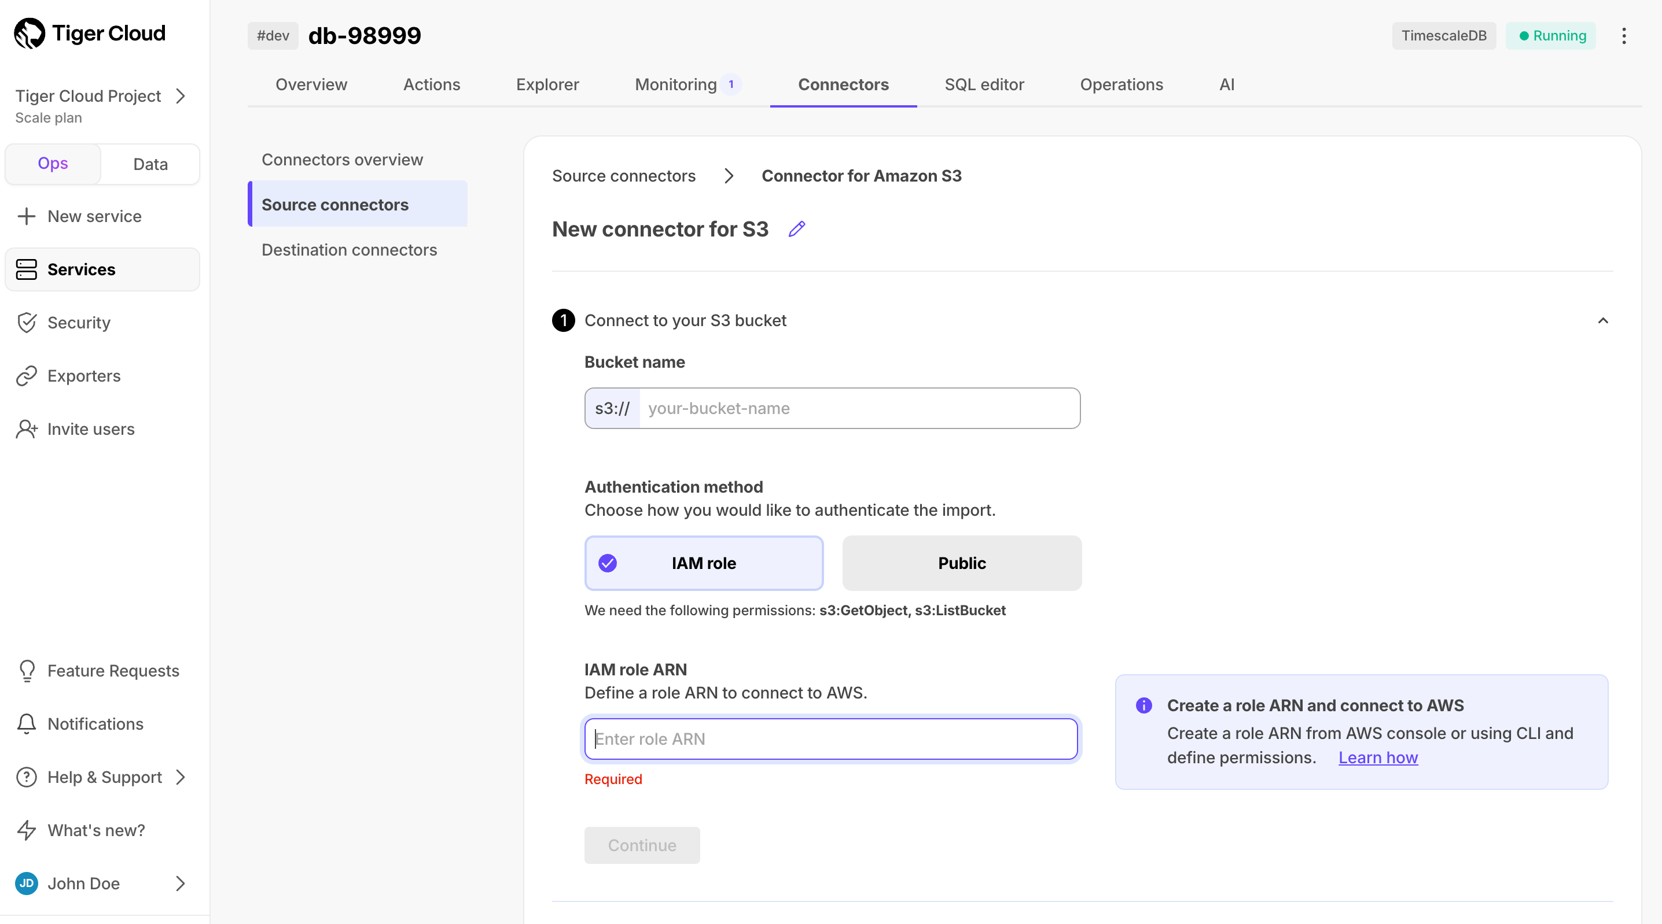The height and width of the screenshot is (924, 1662).
Task: Click the Security shield icon
Action: tap(27, 323)
